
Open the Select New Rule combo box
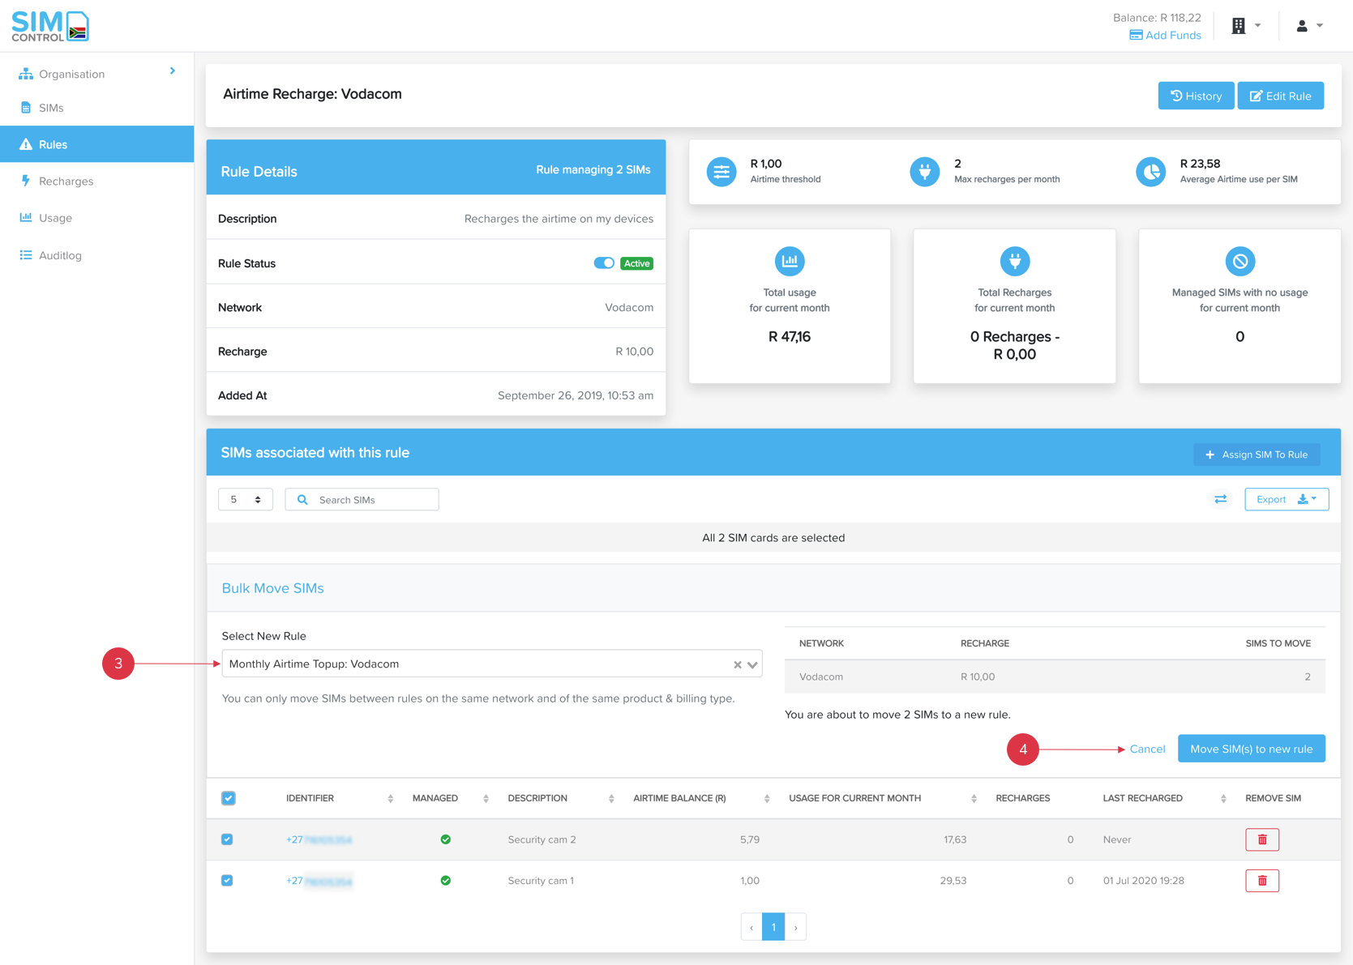point(491,664)
